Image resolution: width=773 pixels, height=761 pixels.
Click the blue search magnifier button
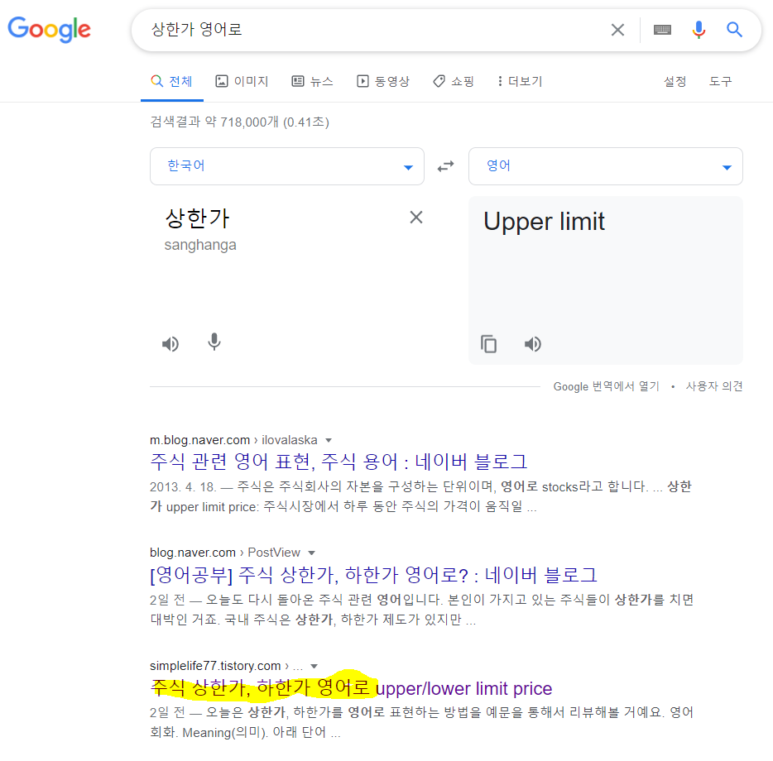pyautogui.click(x=734, y=30)
